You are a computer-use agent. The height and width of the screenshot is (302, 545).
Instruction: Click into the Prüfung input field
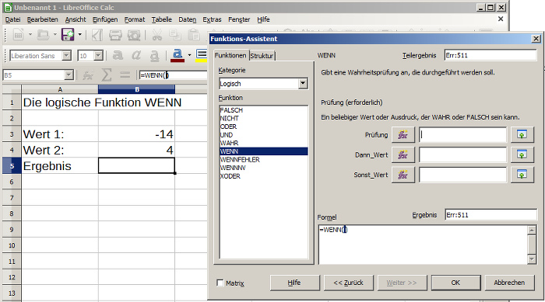(x=462, y=134)
